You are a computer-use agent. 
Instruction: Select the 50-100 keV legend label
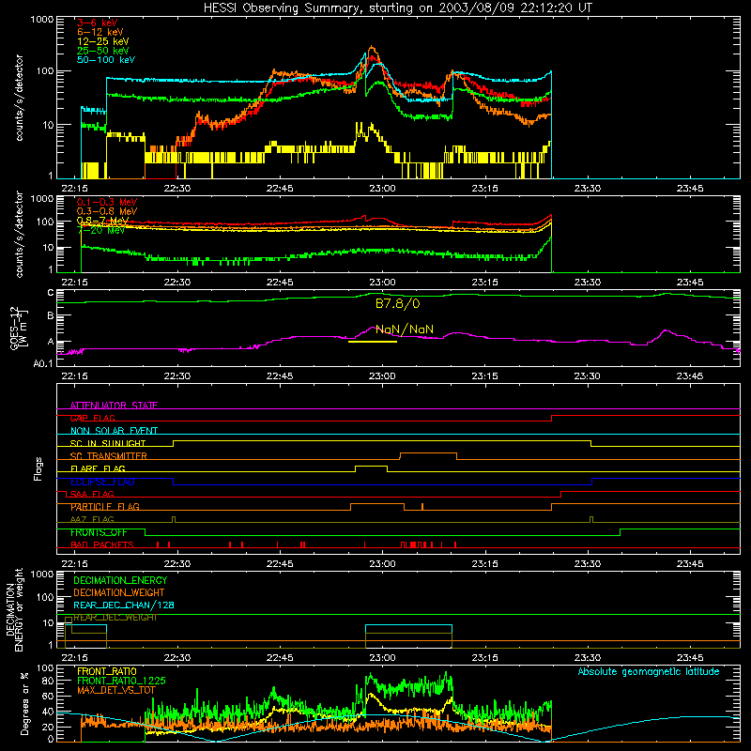pos(106,60)
